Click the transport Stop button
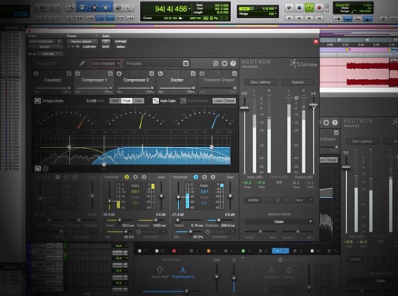 [x=299, y=8]
